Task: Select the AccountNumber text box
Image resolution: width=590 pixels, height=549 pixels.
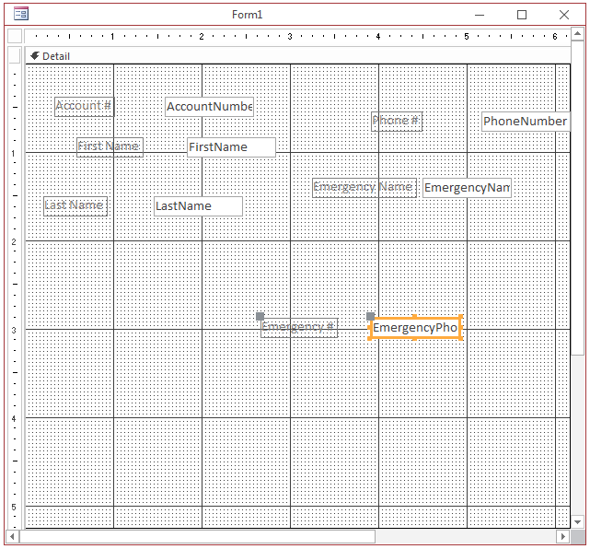Action: coord(210,107)
